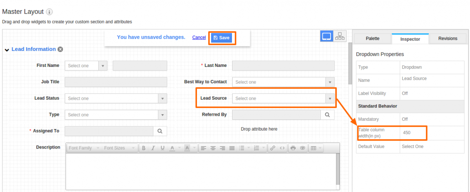Click the insert link icon
470x192 pixels.
coord(273,148)
